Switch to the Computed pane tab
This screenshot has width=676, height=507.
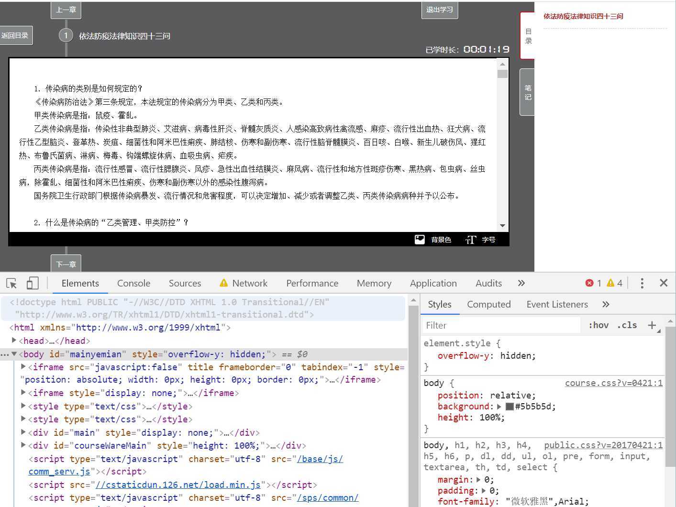[x=488, y=304]
